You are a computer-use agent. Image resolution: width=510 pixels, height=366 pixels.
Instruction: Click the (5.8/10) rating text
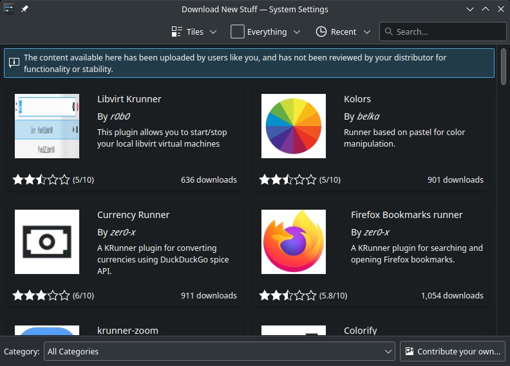tap(333, 295)
